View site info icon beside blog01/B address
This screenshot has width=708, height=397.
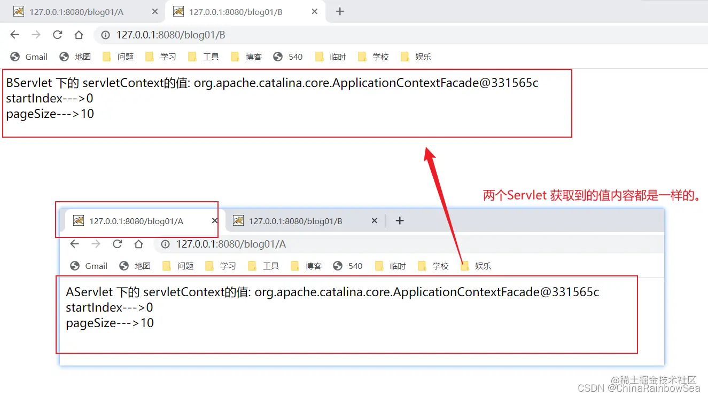point(106,35)
